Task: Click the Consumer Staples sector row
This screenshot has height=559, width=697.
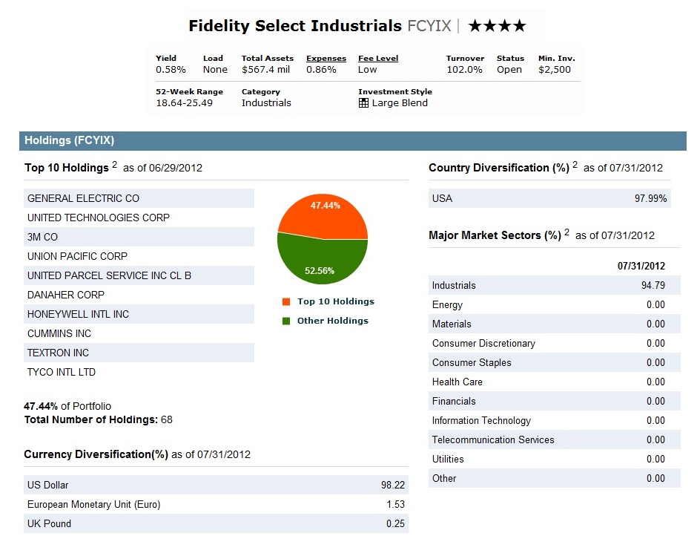Action: [555, 363]
